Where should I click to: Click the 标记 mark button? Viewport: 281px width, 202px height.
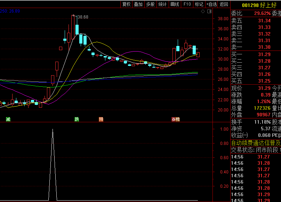199,4
